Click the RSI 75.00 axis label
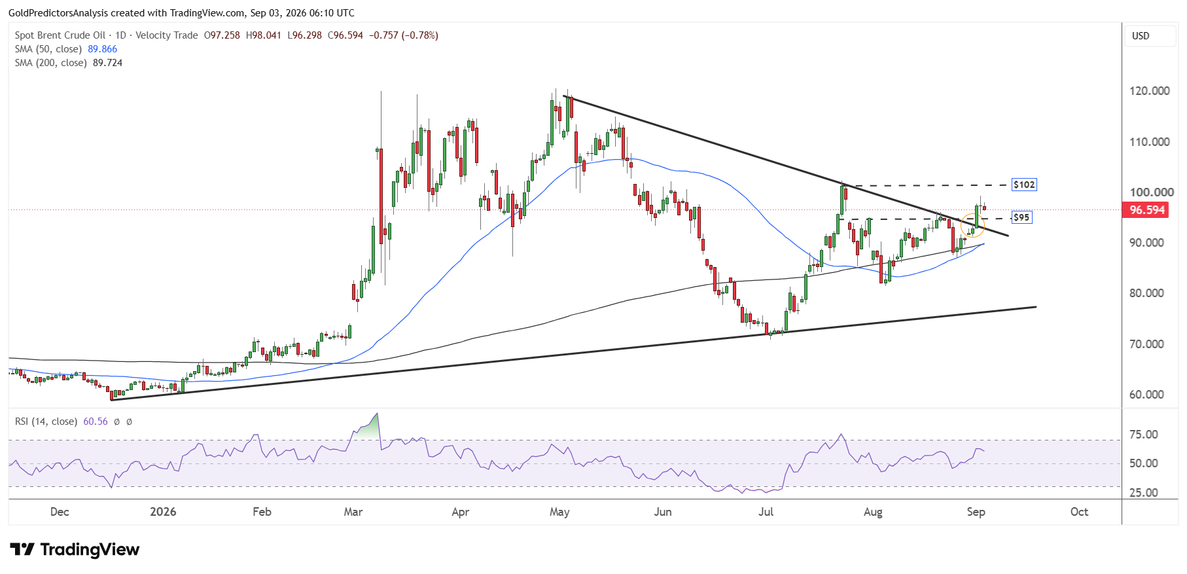This screenshot has width=1187, height=574. (x=1144, y=435)
